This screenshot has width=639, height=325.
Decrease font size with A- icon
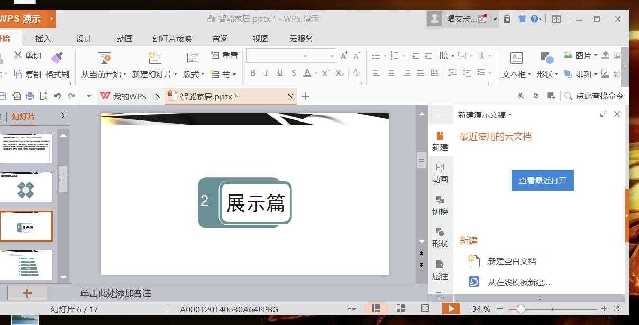click(x=357, y=55)
